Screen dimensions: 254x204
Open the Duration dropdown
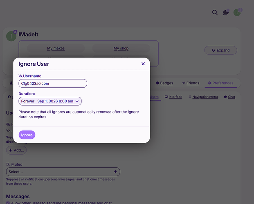[50, 101]
